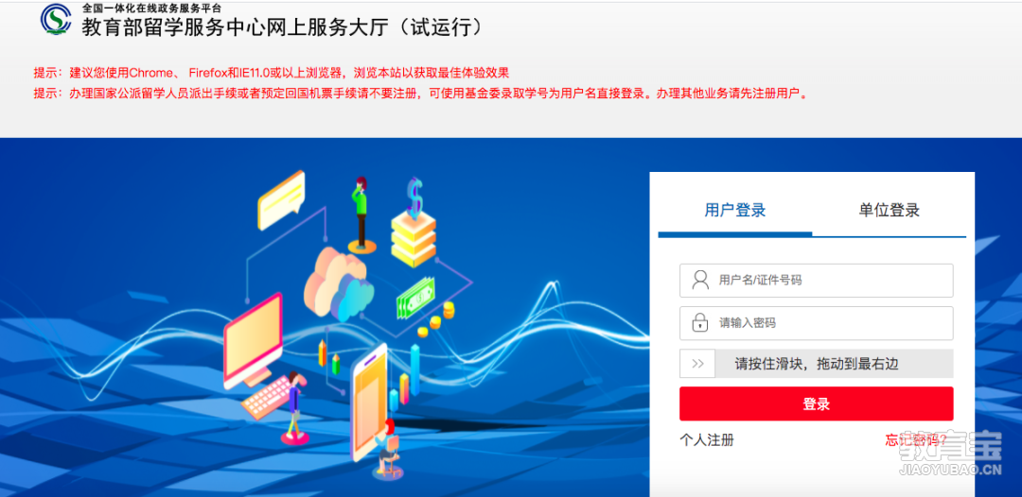Image resolution: width=1022 pixels, height=497 pixels.
Task: Switch to the 用户登录 tab
Action: (x=734, y=210)
